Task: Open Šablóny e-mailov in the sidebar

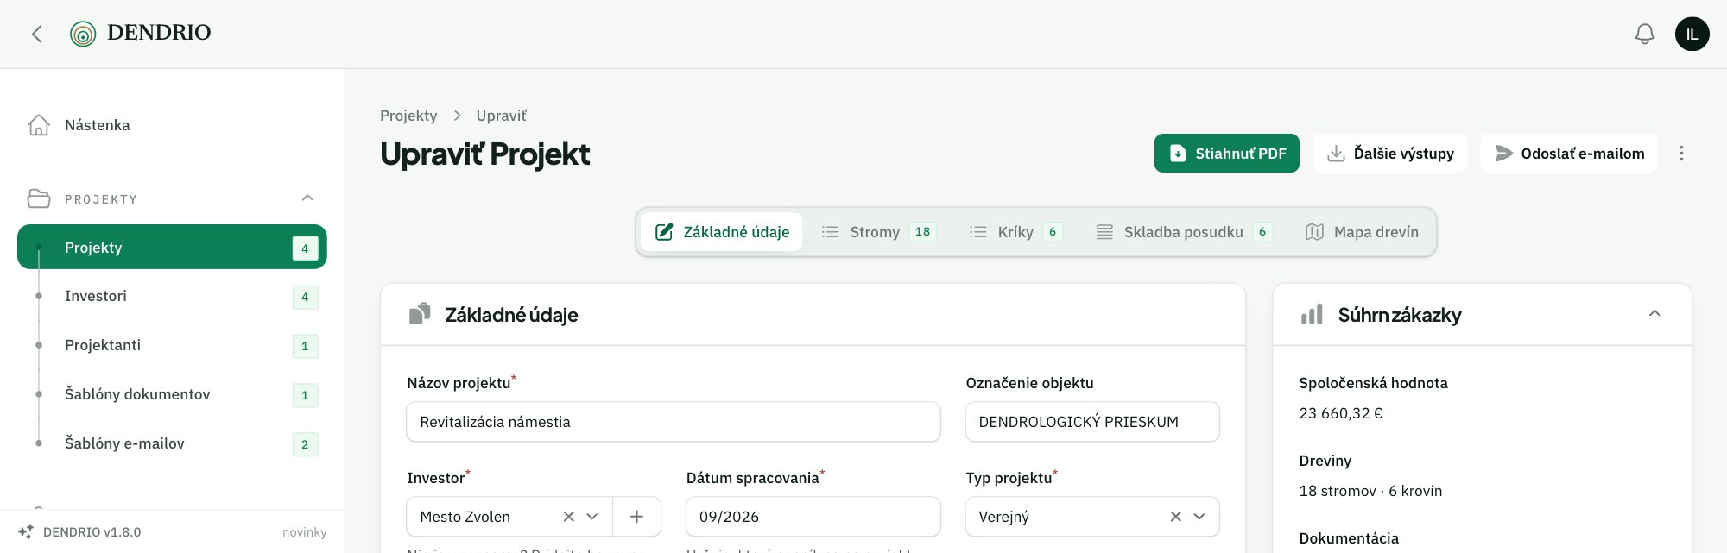Action: pyautogui.click(x=172, y=444)
